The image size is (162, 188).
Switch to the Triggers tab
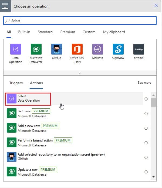pyautogui.click(x=16, y=83)
